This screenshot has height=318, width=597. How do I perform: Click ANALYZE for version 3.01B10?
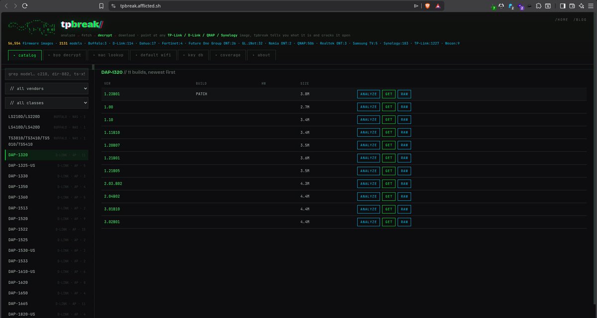[369, 209]
